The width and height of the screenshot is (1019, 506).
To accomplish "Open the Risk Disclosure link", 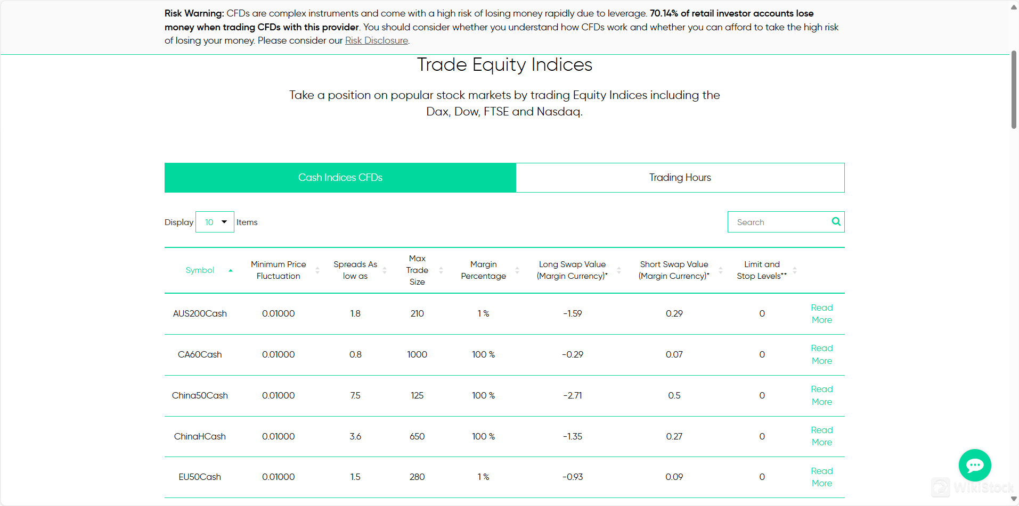I will (x=376, y=40).
